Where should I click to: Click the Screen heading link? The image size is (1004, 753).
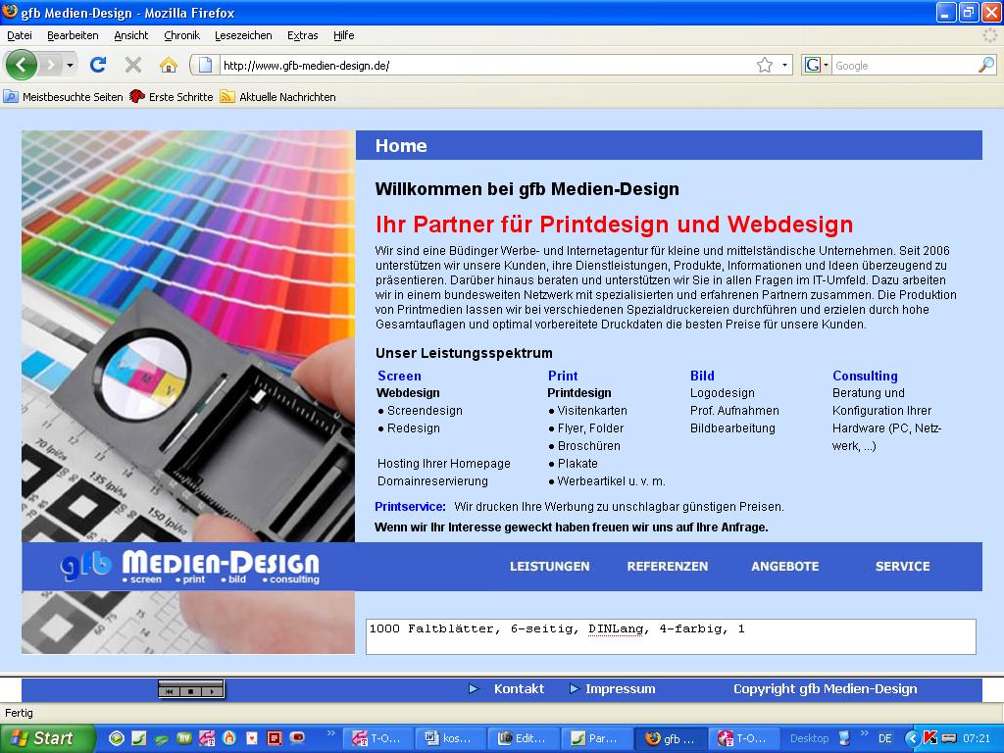coord(399,376)
